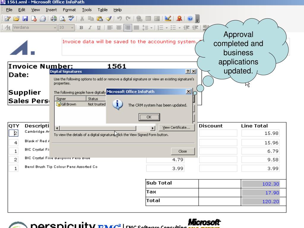Click the first QTY field containing 2
The height and width of the screenshot is (228, 304).
coord(14,133)
